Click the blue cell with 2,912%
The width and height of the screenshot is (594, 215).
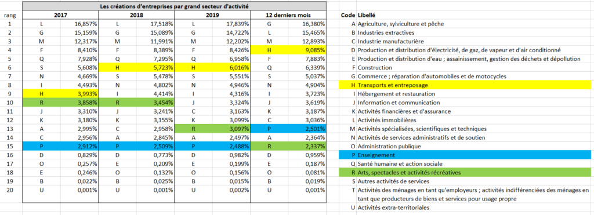(x=79, y=146)
